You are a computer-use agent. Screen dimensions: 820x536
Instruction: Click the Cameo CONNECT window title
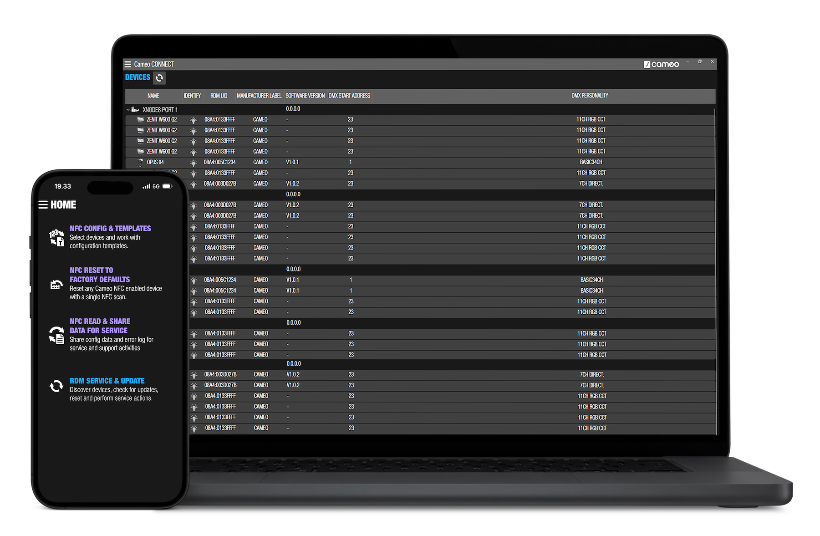click(x=154, y=64)
